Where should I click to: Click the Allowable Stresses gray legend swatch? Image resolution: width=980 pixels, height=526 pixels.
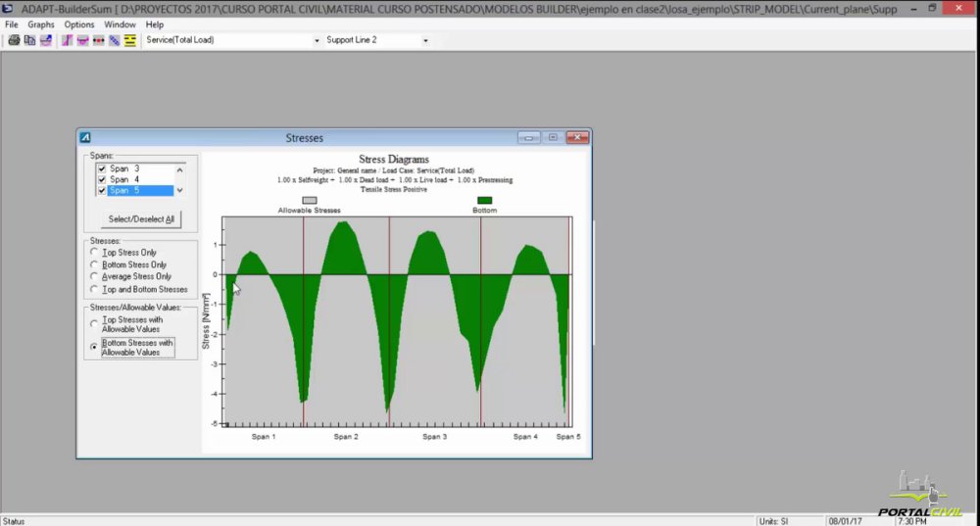tap(310, 201)
